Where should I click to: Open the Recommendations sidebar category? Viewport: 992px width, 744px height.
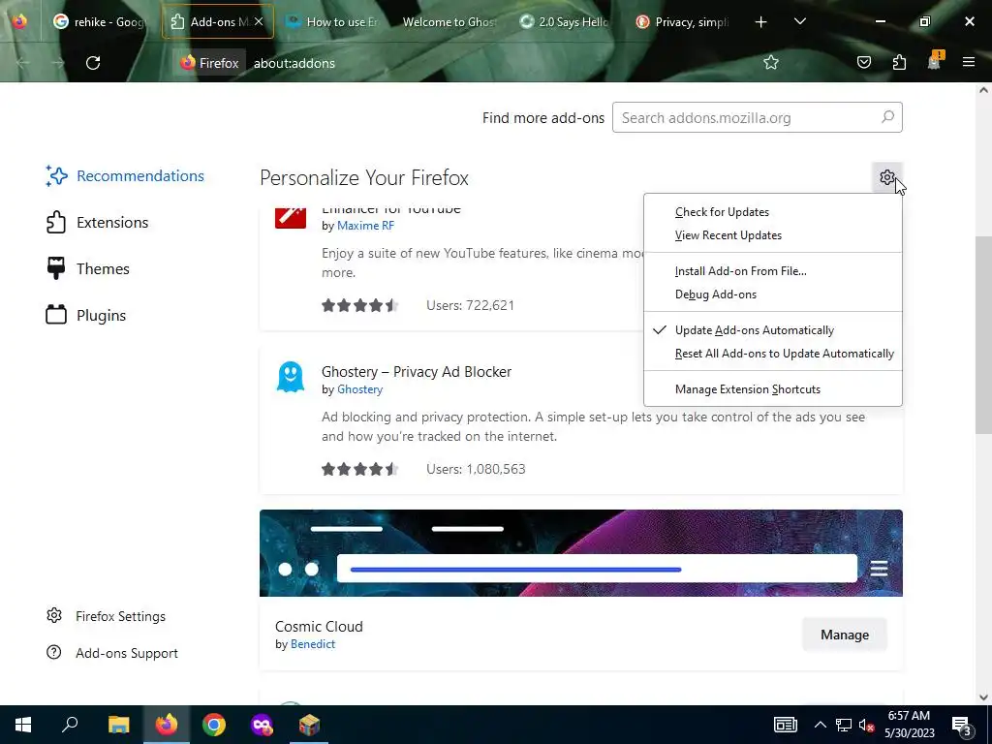(125, 176)
